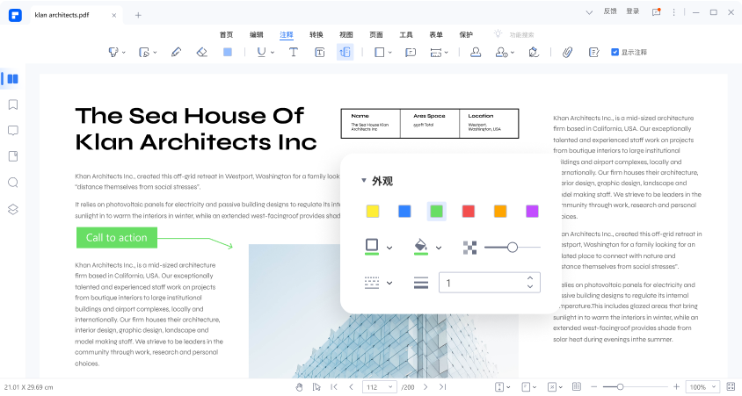The width and height of the screenshot is (742, 396).
Task: Open the search panel in left sidebar
Action: 12,183
